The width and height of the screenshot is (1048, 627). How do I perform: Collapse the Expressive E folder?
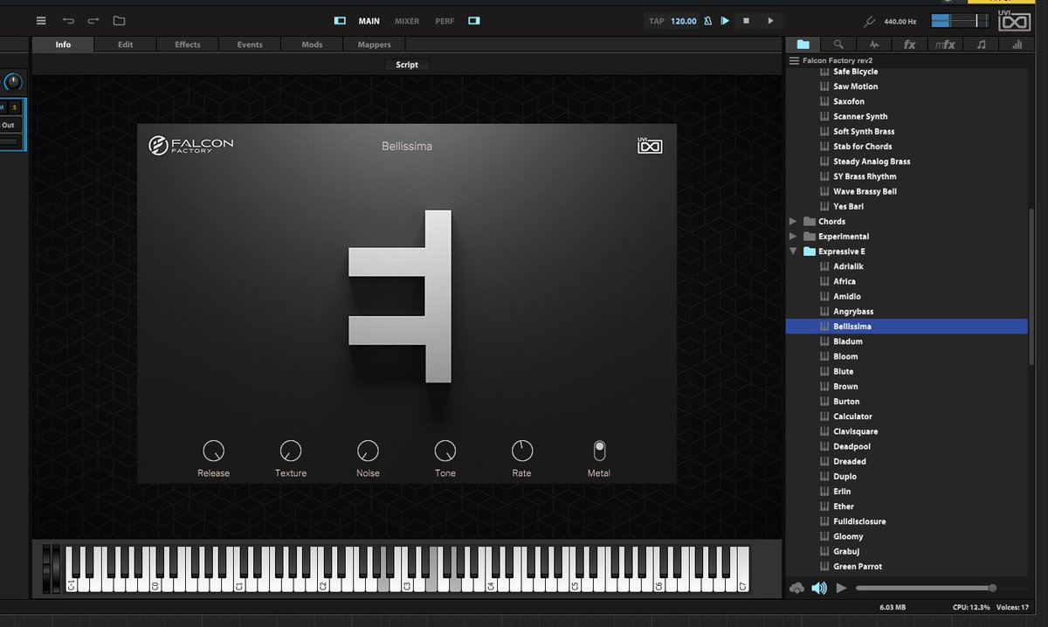[793, 251]
